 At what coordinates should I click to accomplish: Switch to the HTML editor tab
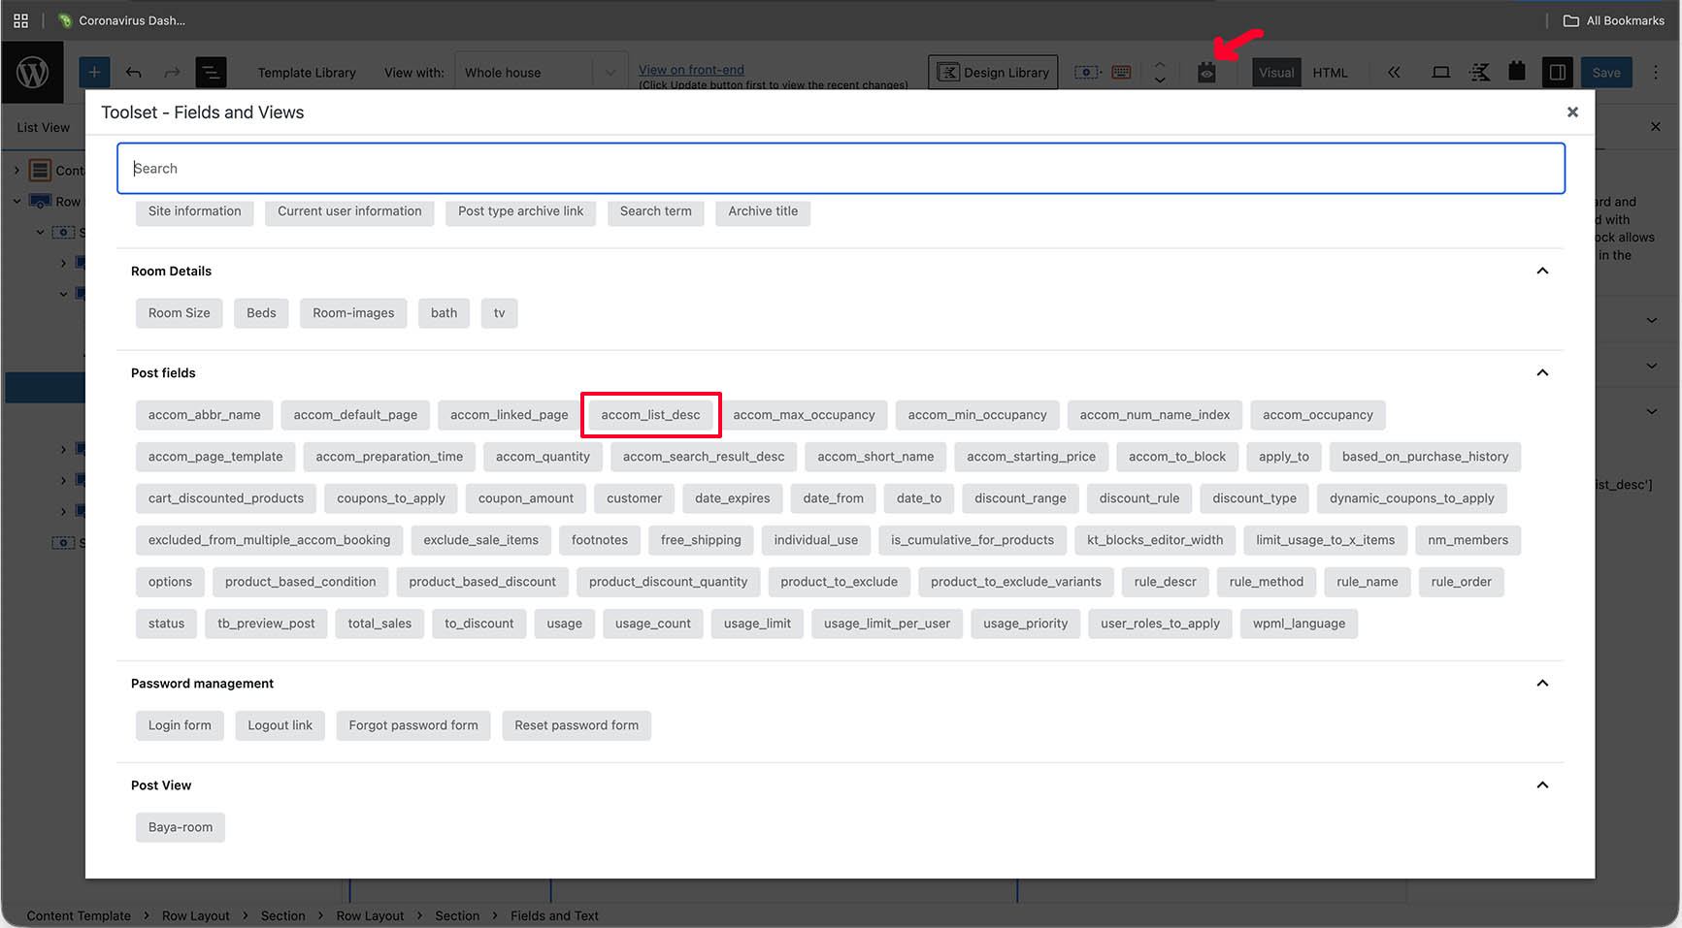[1330, 72]
